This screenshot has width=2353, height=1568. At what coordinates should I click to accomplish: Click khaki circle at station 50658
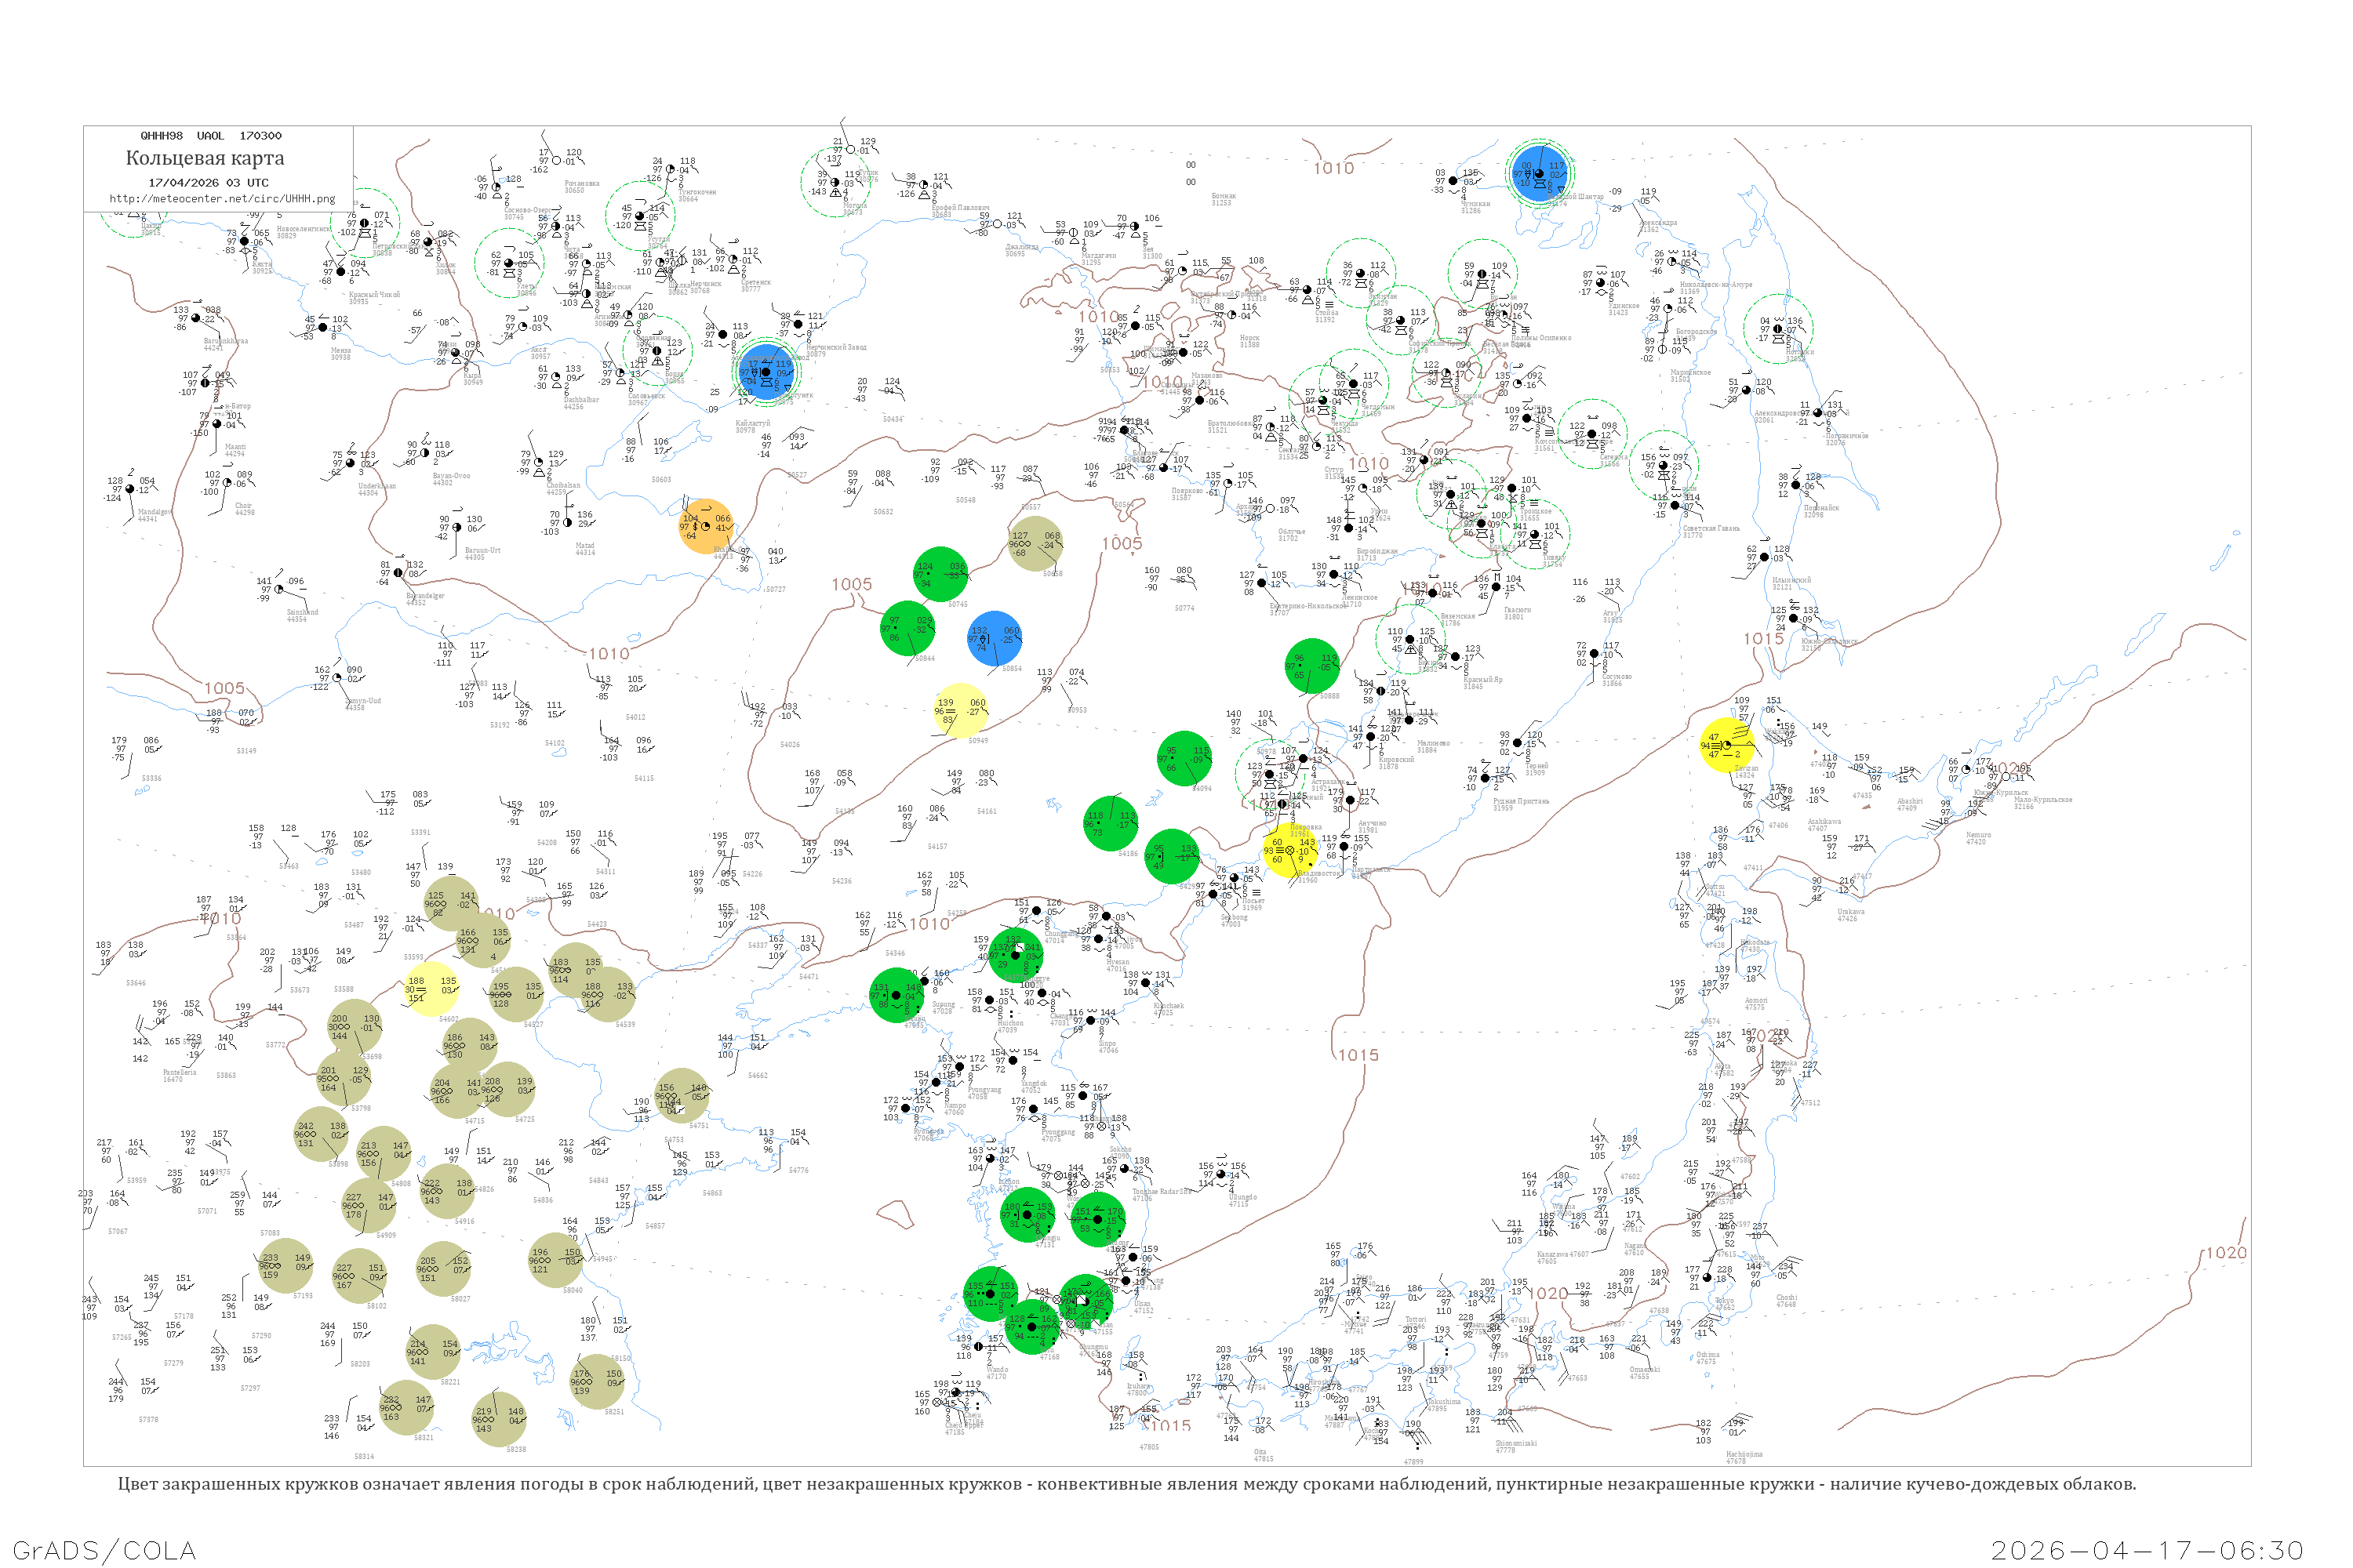coord(1035,544)
